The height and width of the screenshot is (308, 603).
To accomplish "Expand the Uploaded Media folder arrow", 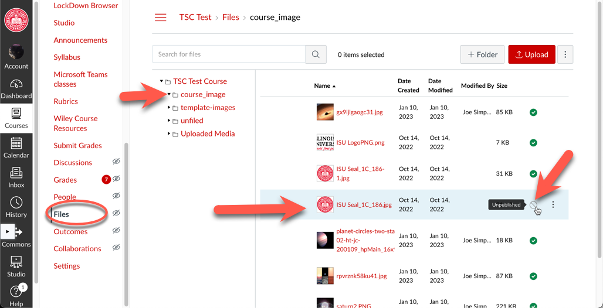I will coord(169,134).
